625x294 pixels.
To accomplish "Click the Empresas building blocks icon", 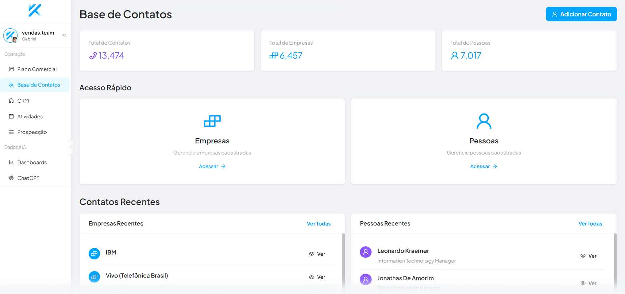I will point(212,121).
